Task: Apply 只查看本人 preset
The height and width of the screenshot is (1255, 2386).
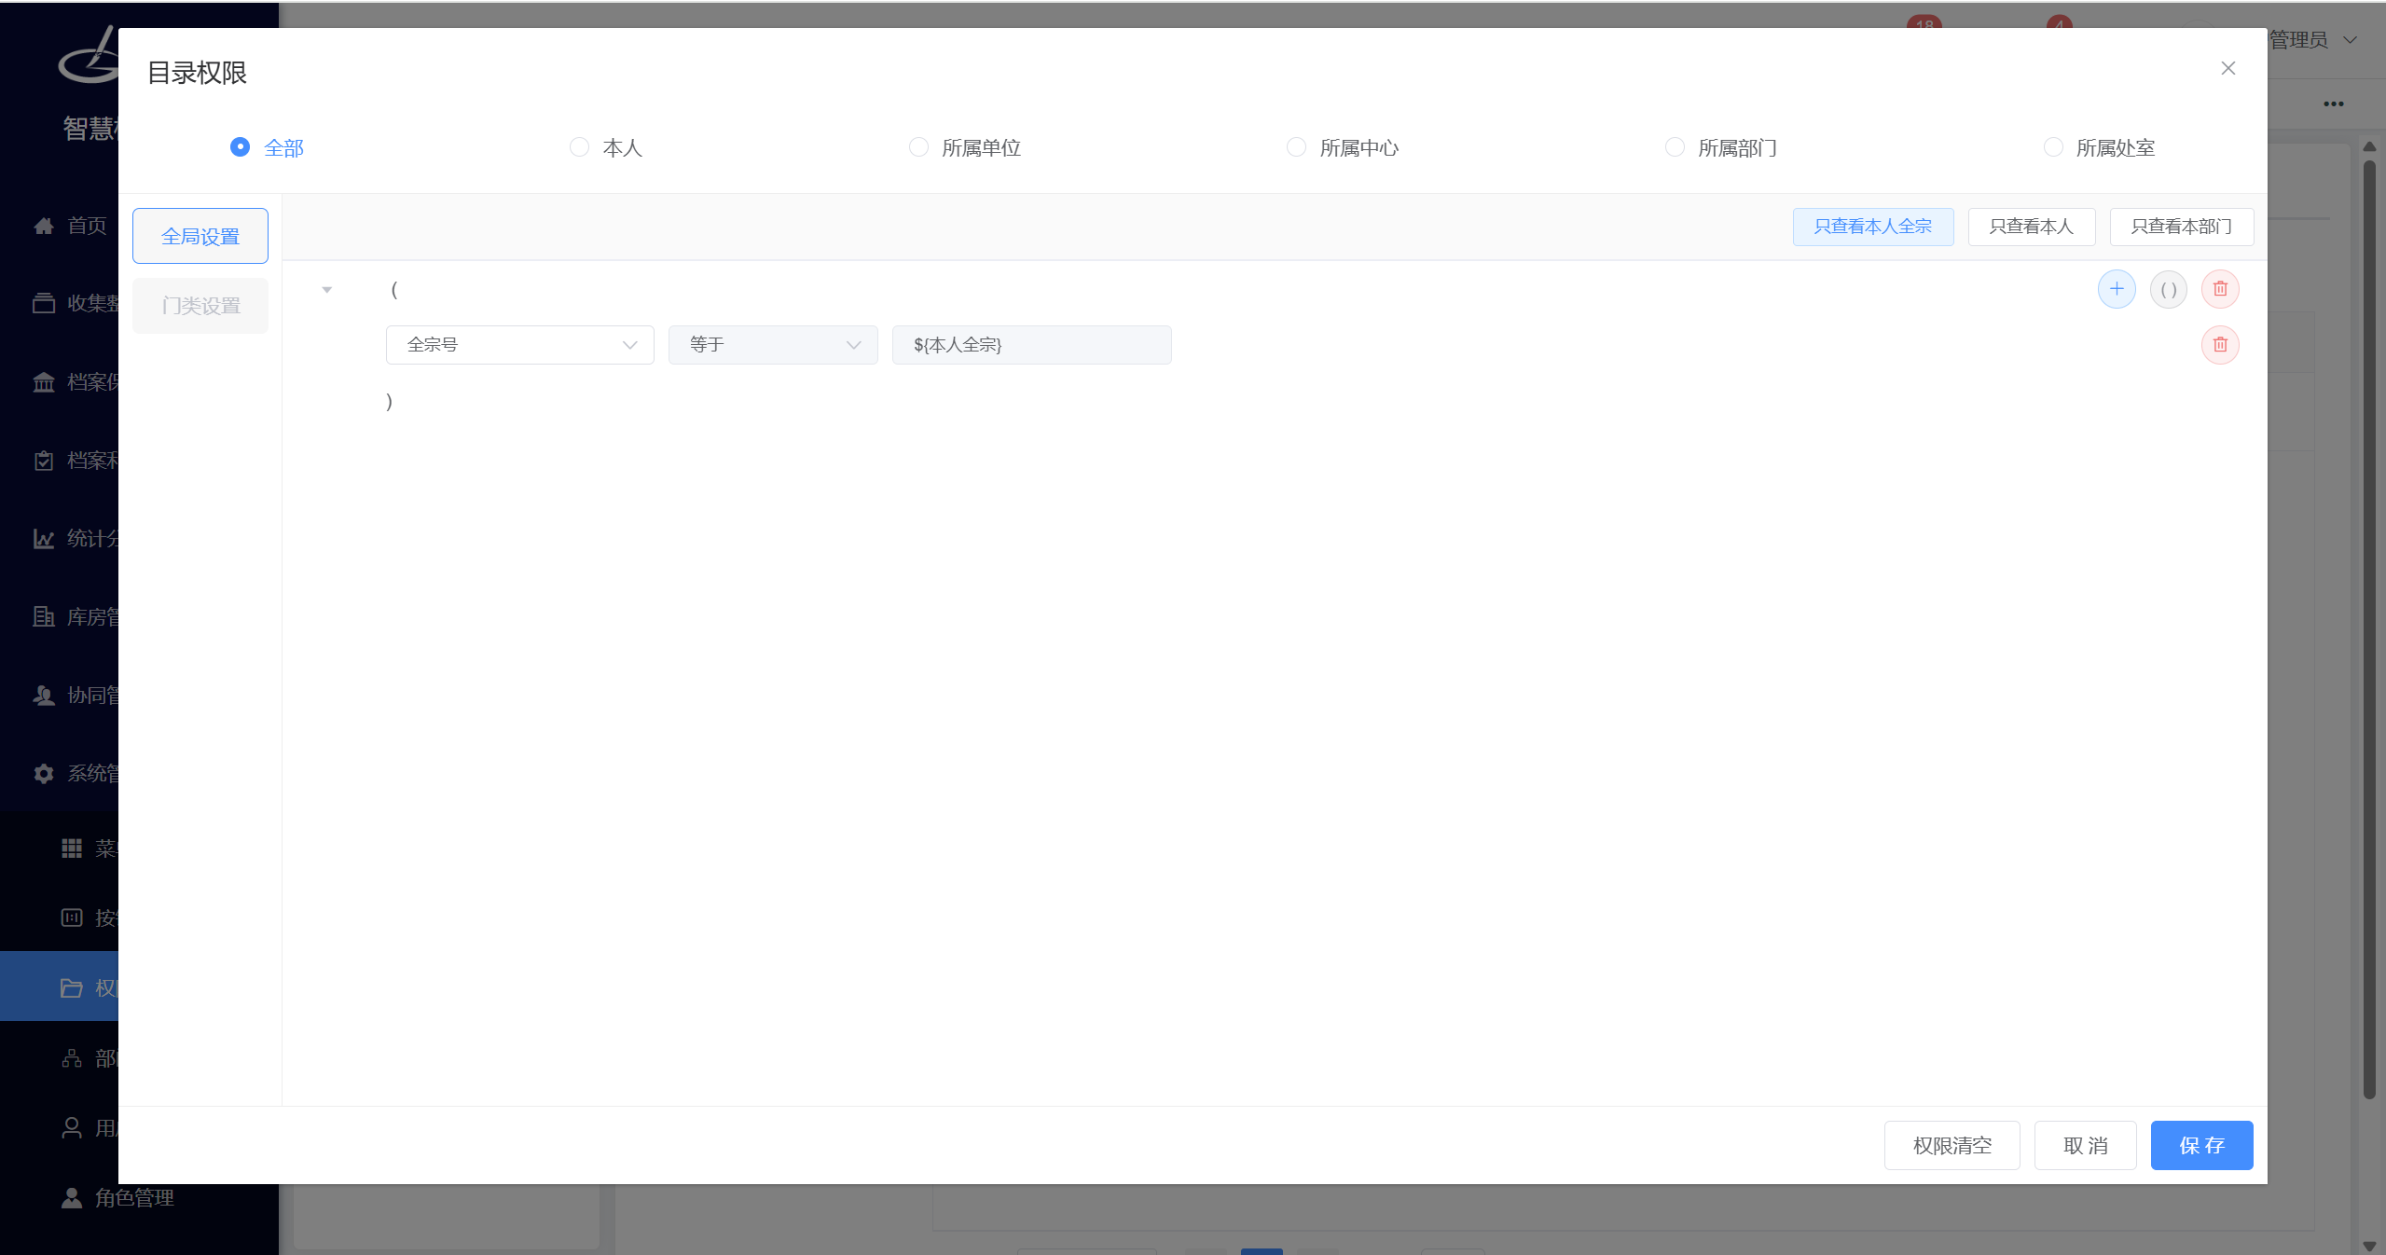Action: point(2032,227)
